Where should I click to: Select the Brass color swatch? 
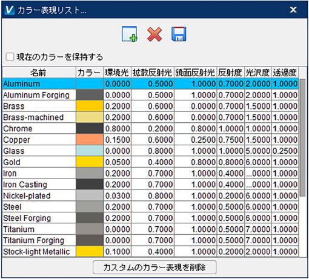coord(90,106)
